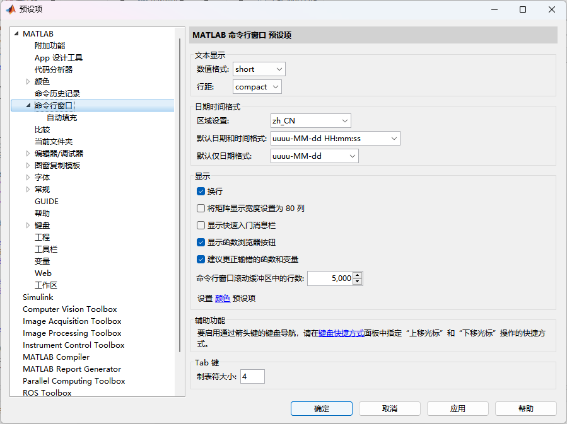Collapse the 命令行窗口 tree node
Image resolution: width=567 pixels, height=424 pixels.
pos(28,105)
